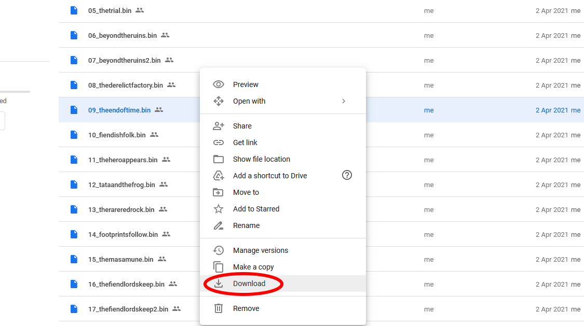Click the Show file location folder icon
584x326 pixels.
pos(219,159)
